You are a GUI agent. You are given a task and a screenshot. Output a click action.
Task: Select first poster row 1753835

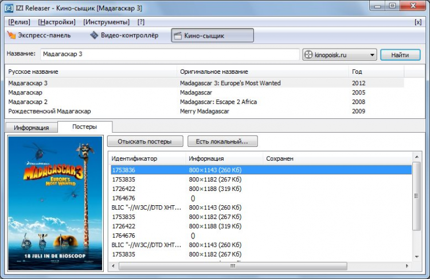pos(261,180)
